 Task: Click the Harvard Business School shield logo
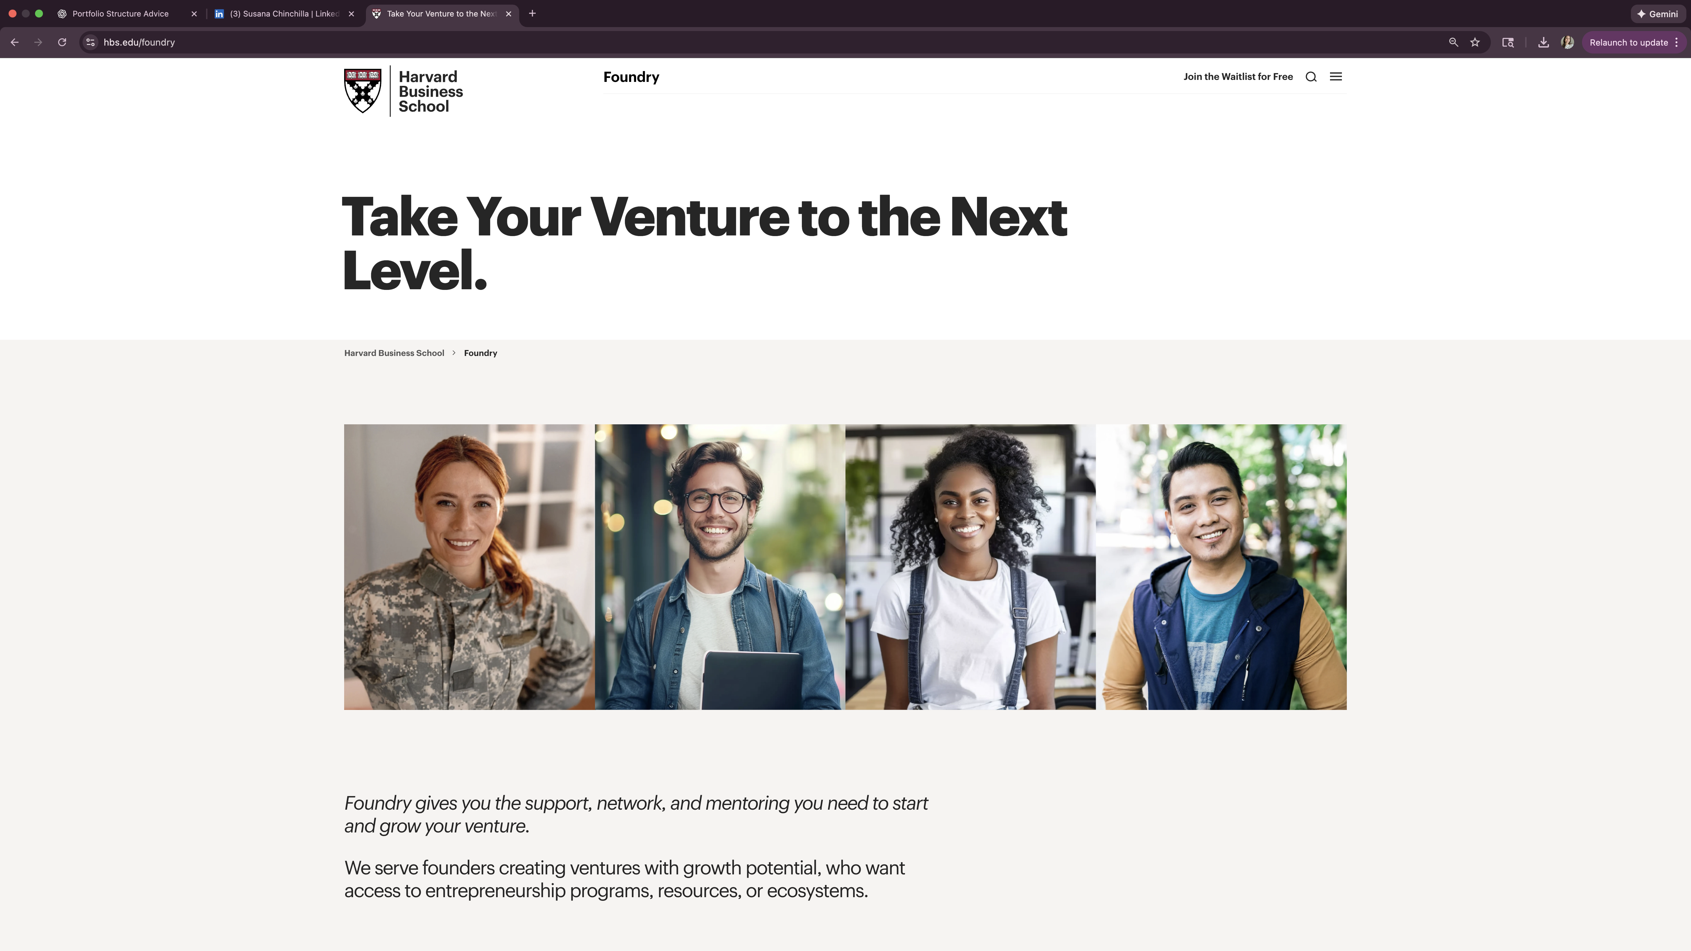(362, 90)
